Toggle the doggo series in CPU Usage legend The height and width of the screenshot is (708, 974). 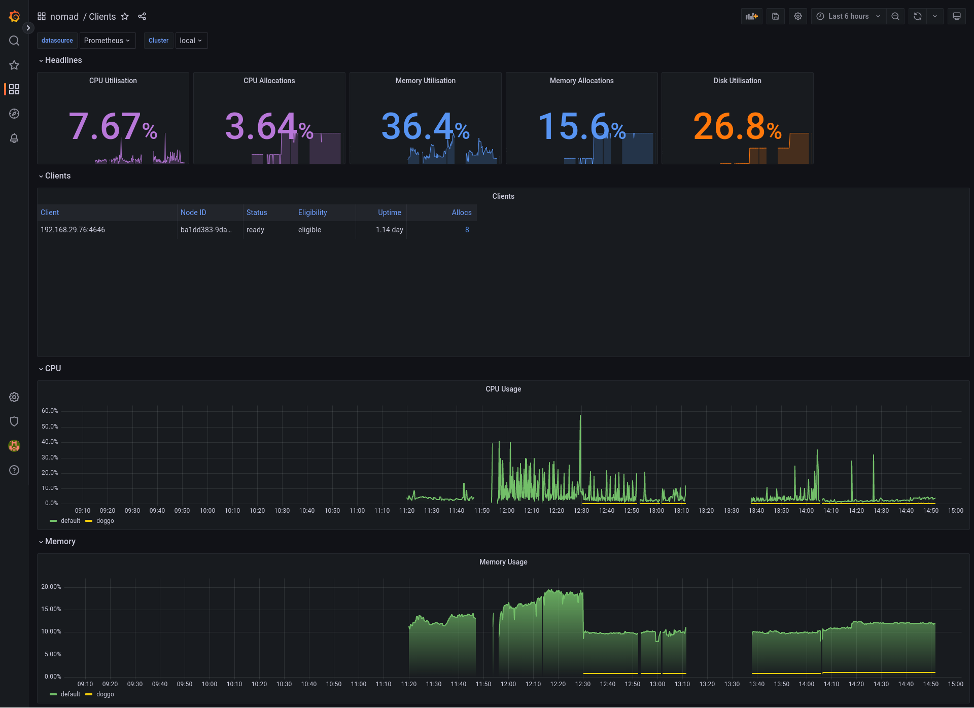[105, 521]
